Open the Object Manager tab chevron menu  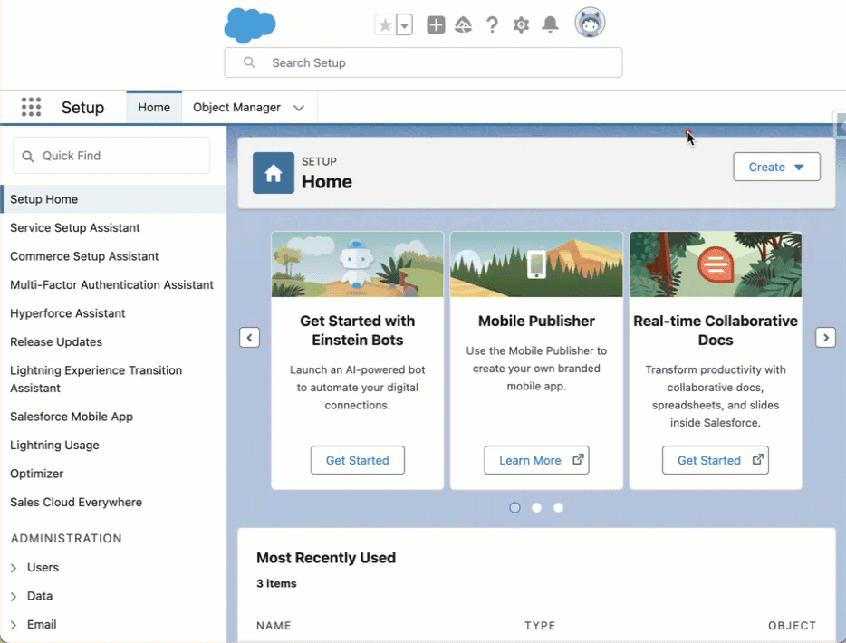pyautogui.click(x=299, y=108)
